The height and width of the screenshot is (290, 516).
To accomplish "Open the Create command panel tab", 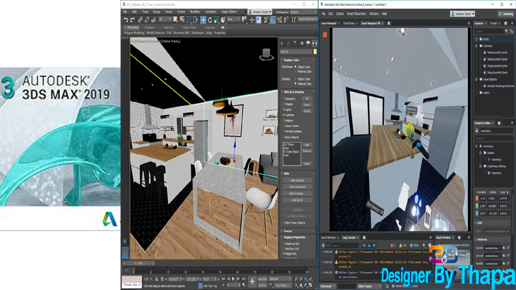I will (x=282, y=43).
